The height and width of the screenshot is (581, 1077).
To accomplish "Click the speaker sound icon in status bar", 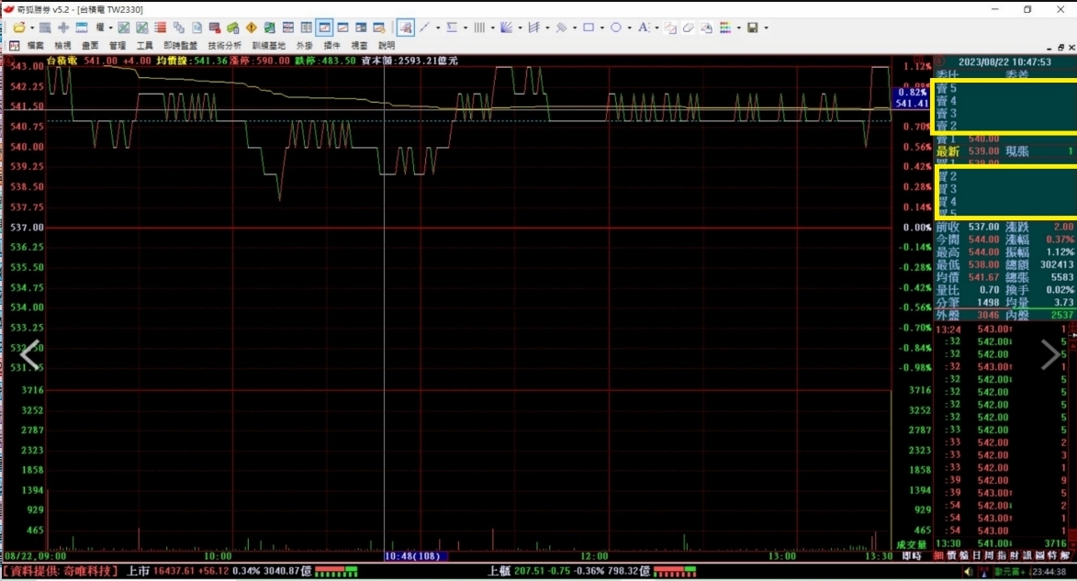I will pos(969,571).
